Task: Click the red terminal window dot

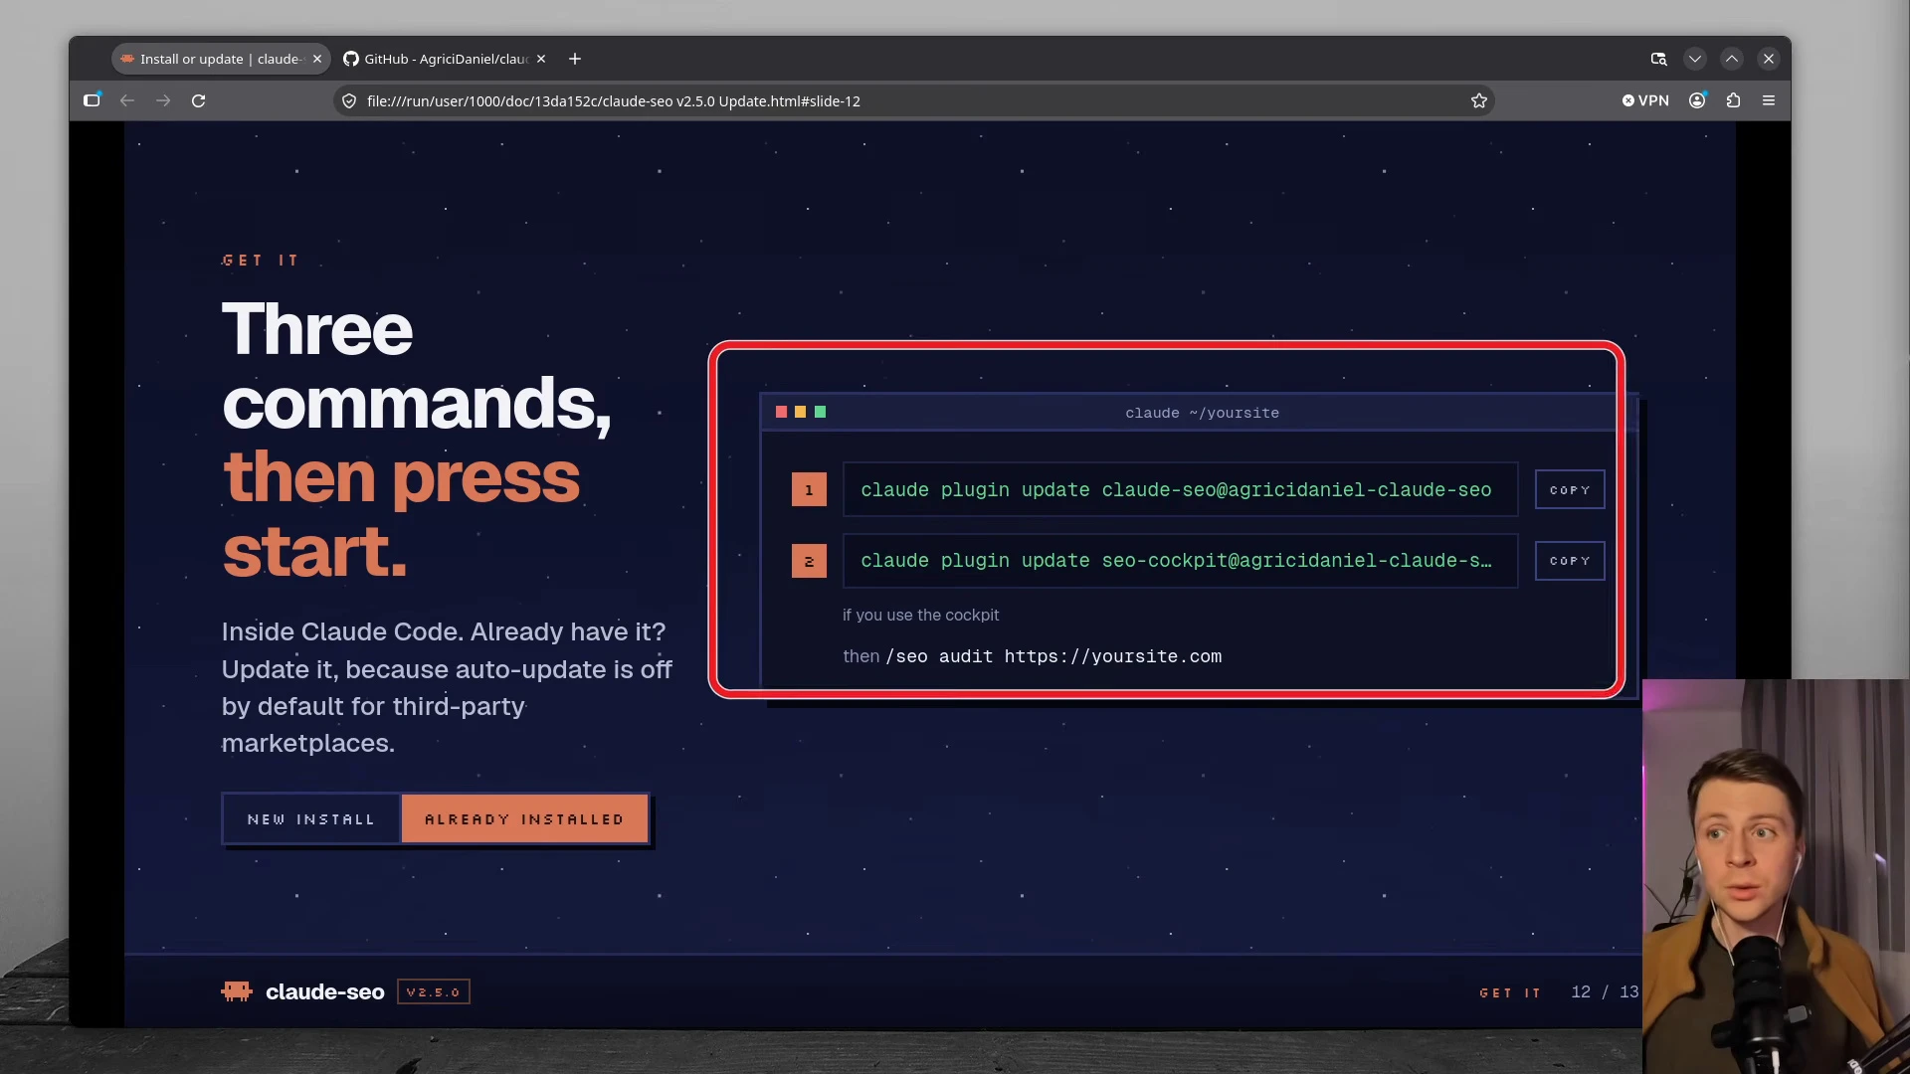Action: [x=782, y=412]
